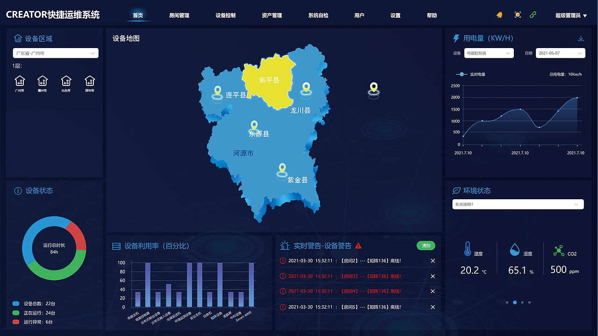Toggle the 实时电量 legend series
Screen dimensions: 598x336
coord(470,74)
